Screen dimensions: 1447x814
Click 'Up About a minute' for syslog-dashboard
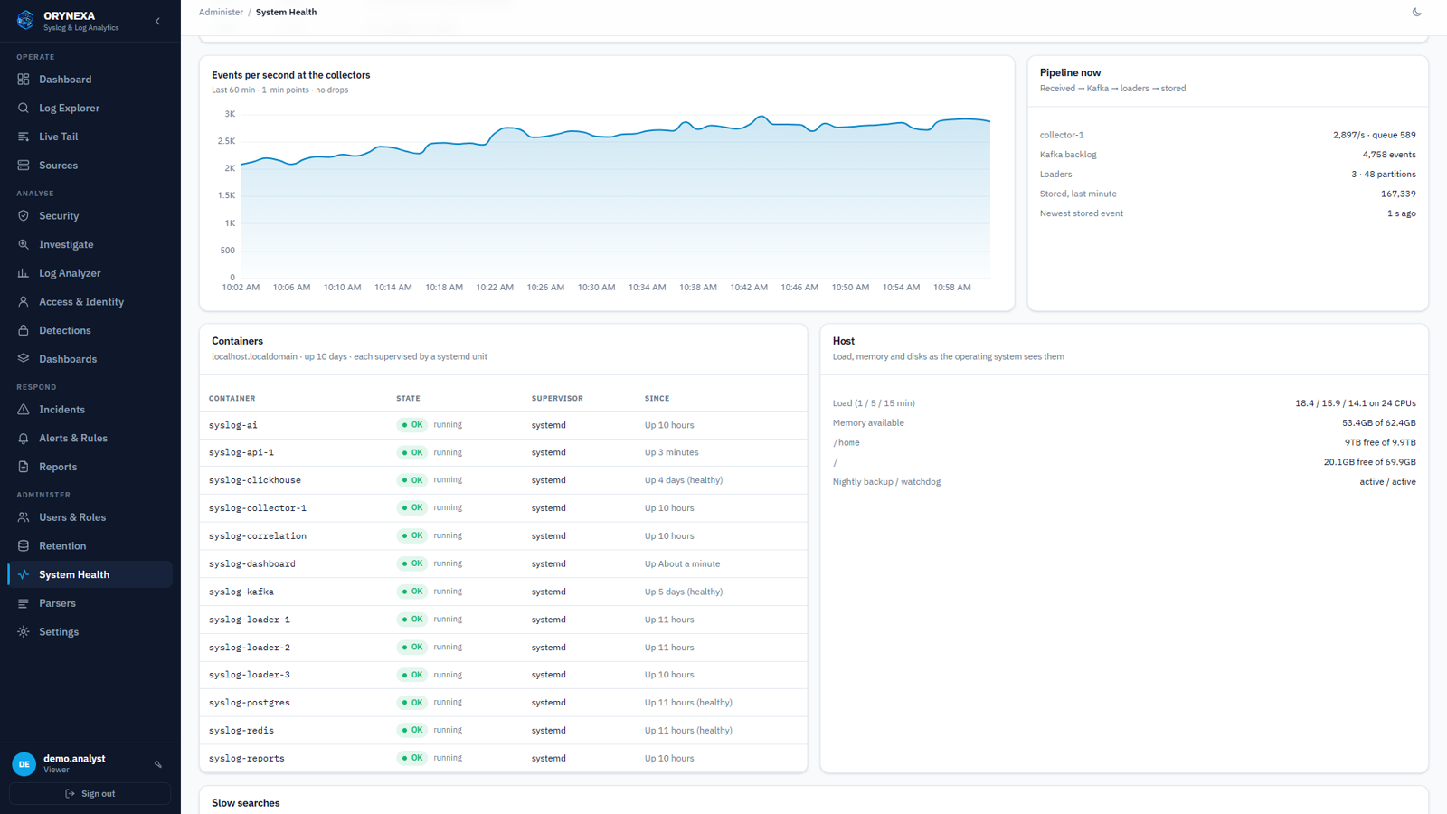(x=682, y=563)
